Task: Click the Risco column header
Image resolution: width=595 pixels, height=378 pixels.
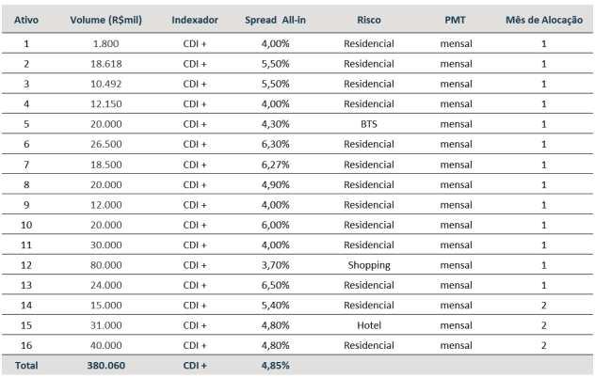Action: [x=369, y=20]
